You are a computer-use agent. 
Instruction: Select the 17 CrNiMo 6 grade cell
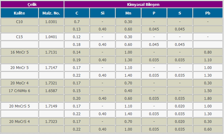[19, 91]
